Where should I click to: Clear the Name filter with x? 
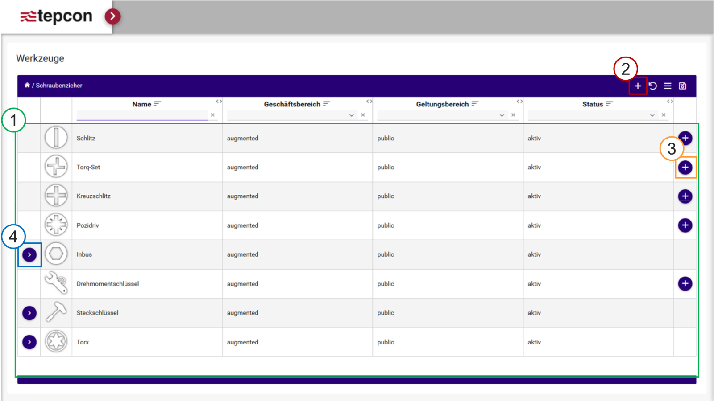(x=212, y=115)
